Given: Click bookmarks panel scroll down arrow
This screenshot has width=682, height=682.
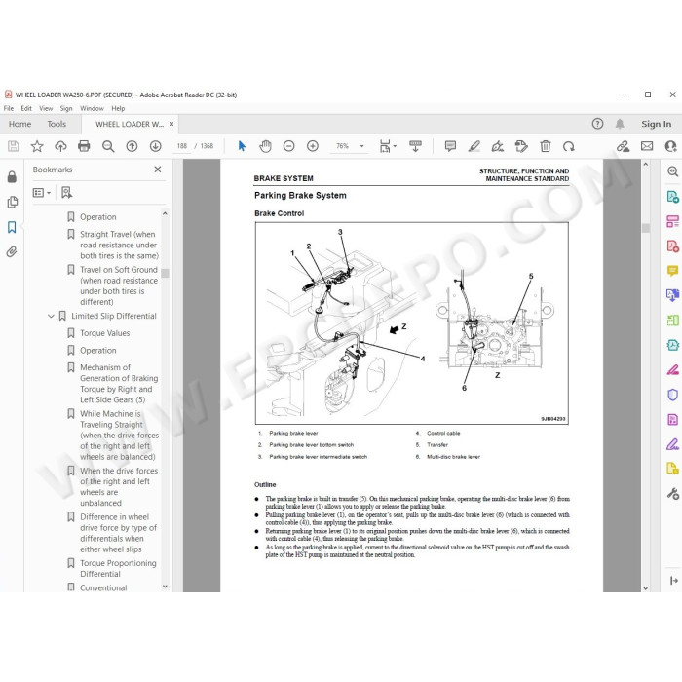Looking at the screenshot, I should 165,587.
